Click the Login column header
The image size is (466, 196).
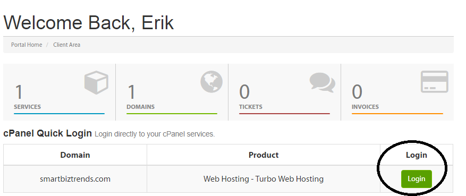coord(417,155)
